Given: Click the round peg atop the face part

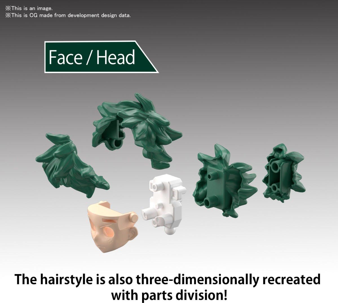Looking at the screenshot, I should [134, 218].
